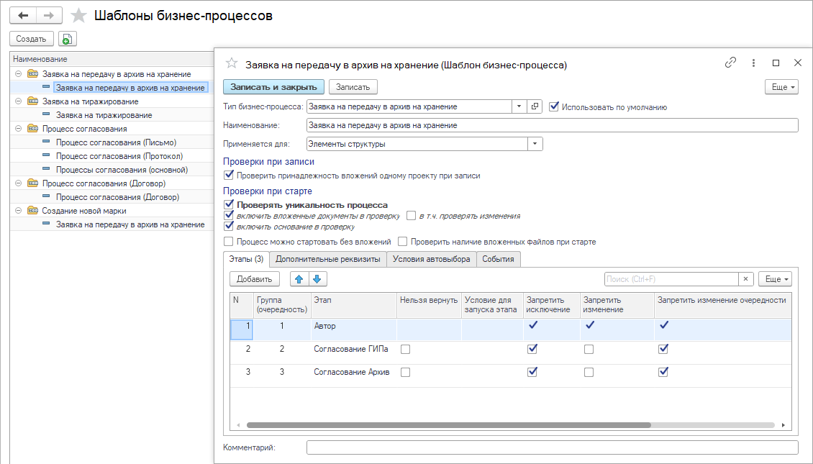Add page to favorites with header star

point(79,16)
